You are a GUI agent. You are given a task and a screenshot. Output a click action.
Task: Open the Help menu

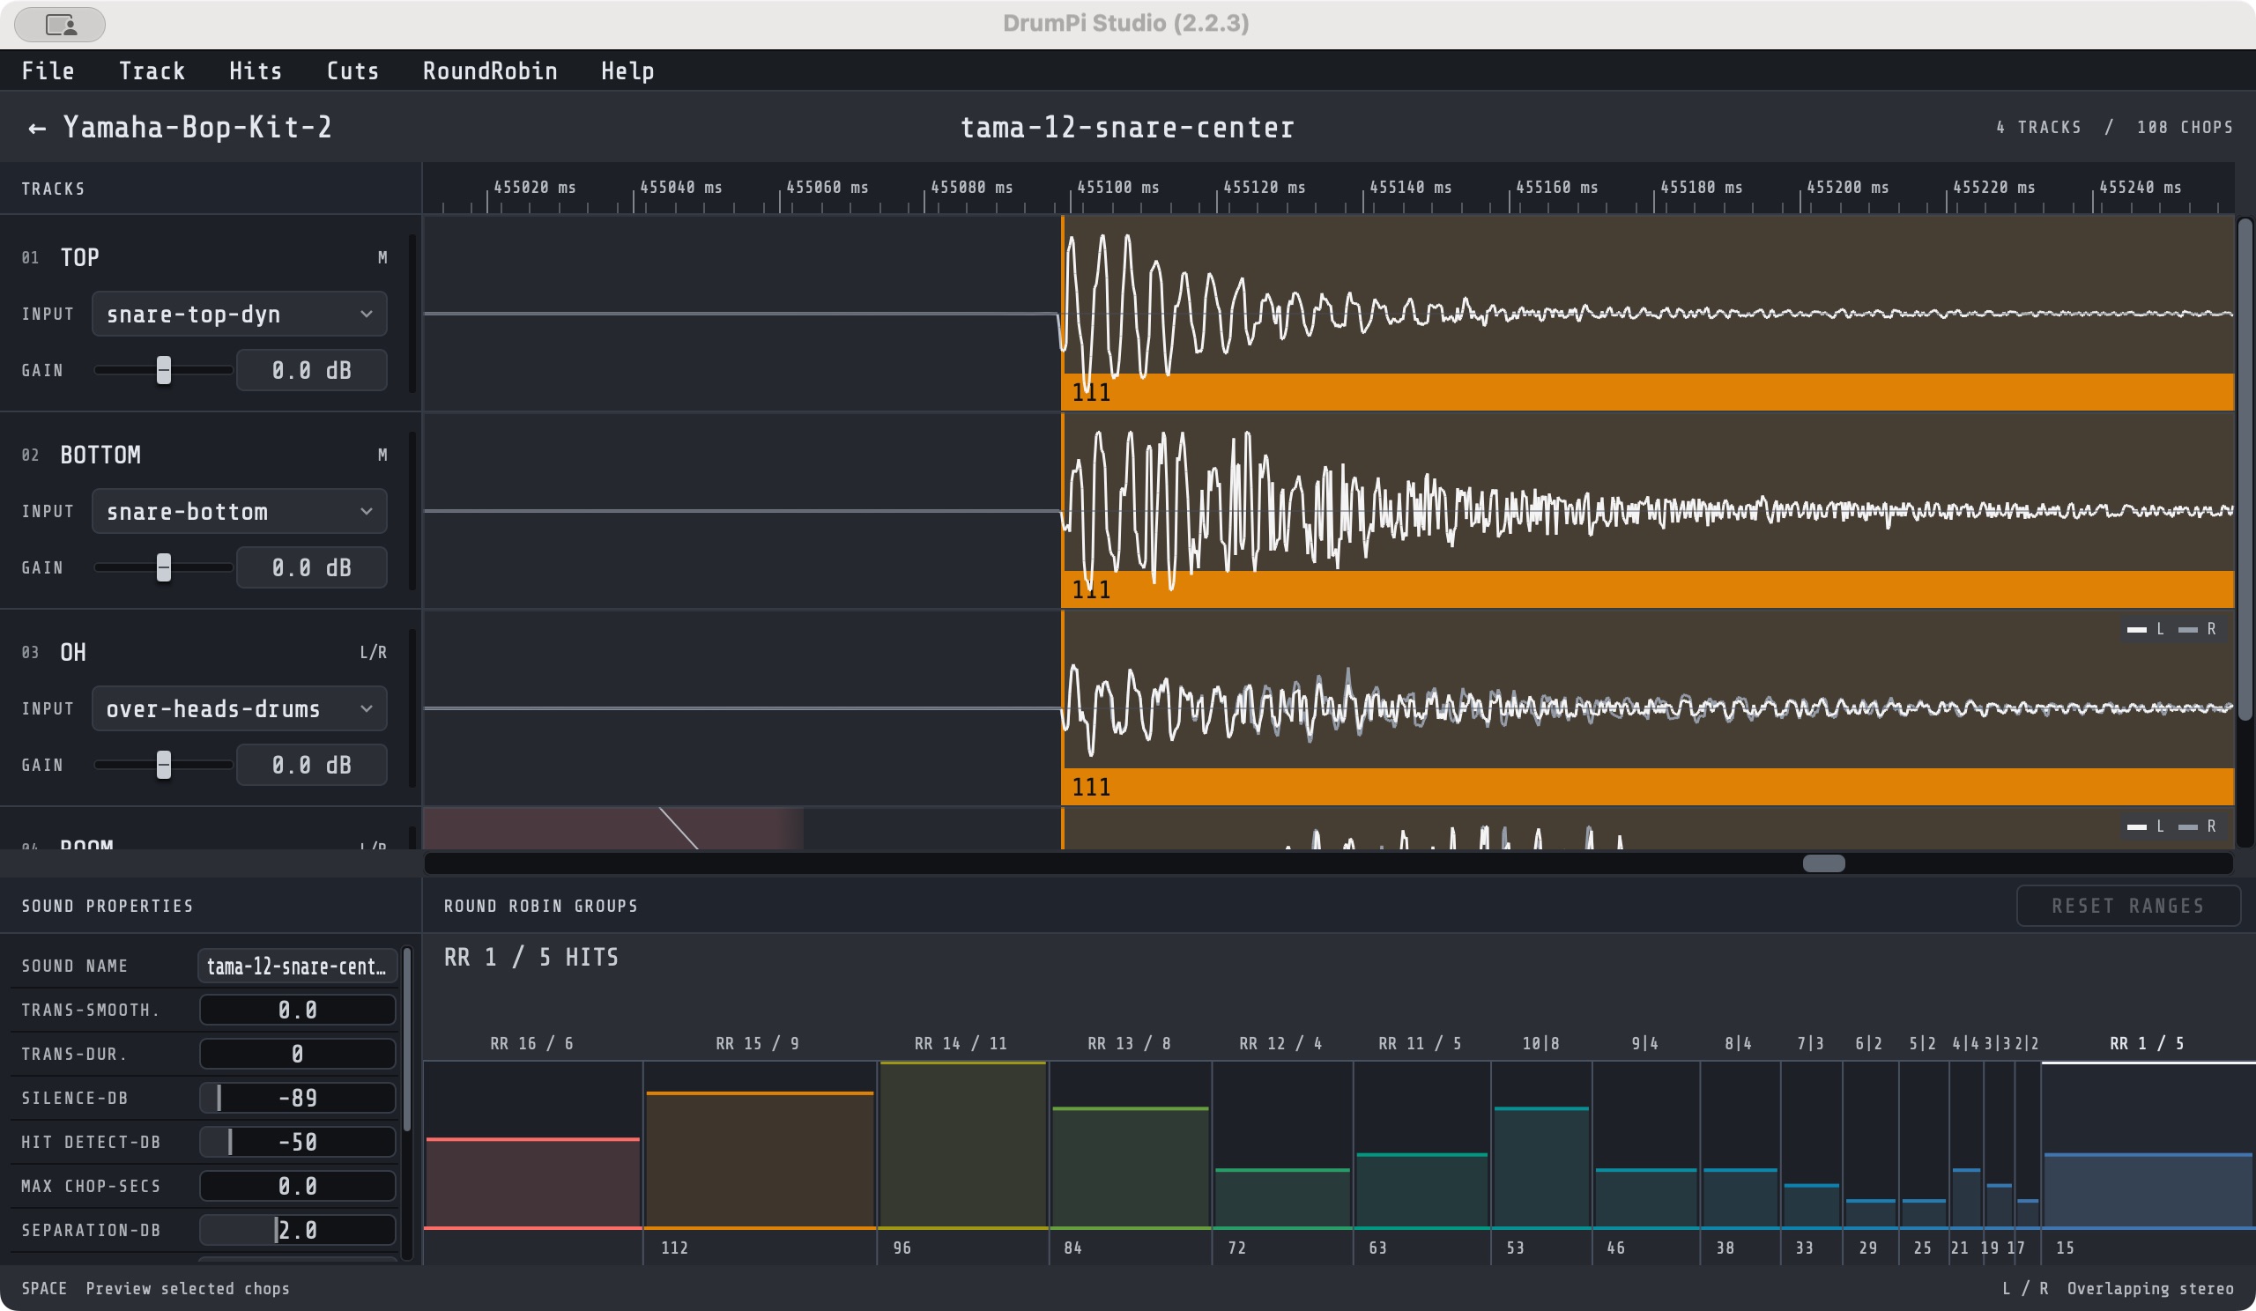[x=627, y=70]
